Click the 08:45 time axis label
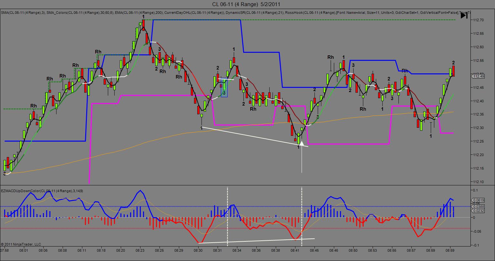The height and width of the screenshot is (261, 495). point(315,250)
